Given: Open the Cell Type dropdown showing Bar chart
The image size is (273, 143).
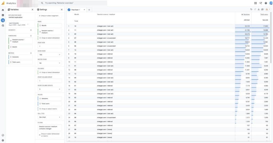Looking at the screenshot, I should click(x=50, y=117).
